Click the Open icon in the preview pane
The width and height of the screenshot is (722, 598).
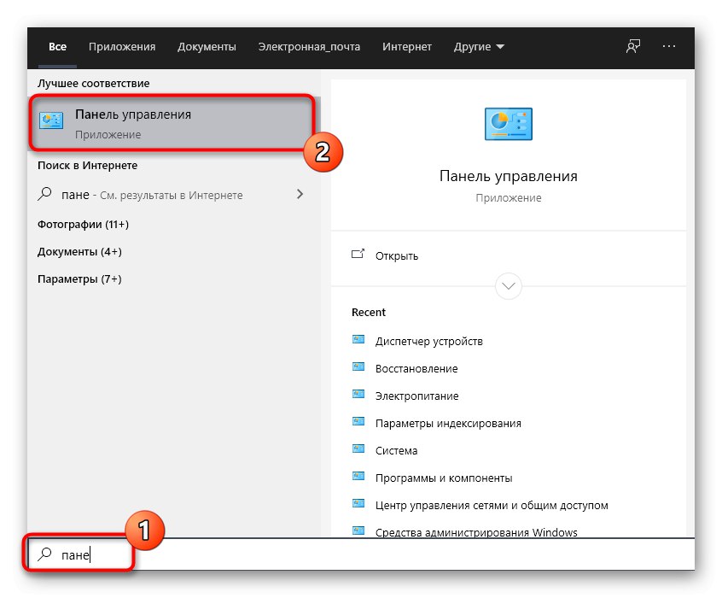tap(358, 255)
